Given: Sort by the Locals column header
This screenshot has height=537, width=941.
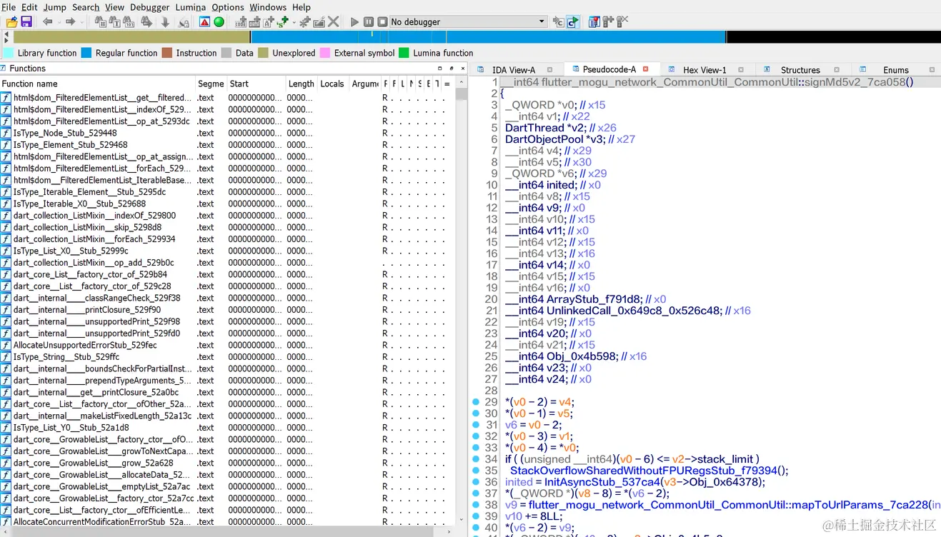Looking at the screenshot, I should coord(333,84).
